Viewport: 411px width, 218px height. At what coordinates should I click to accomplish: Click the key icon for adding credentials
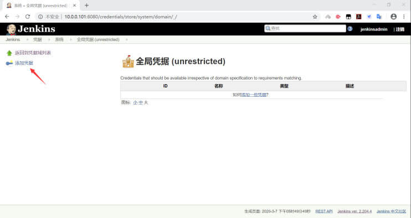[x=9, y=63]
